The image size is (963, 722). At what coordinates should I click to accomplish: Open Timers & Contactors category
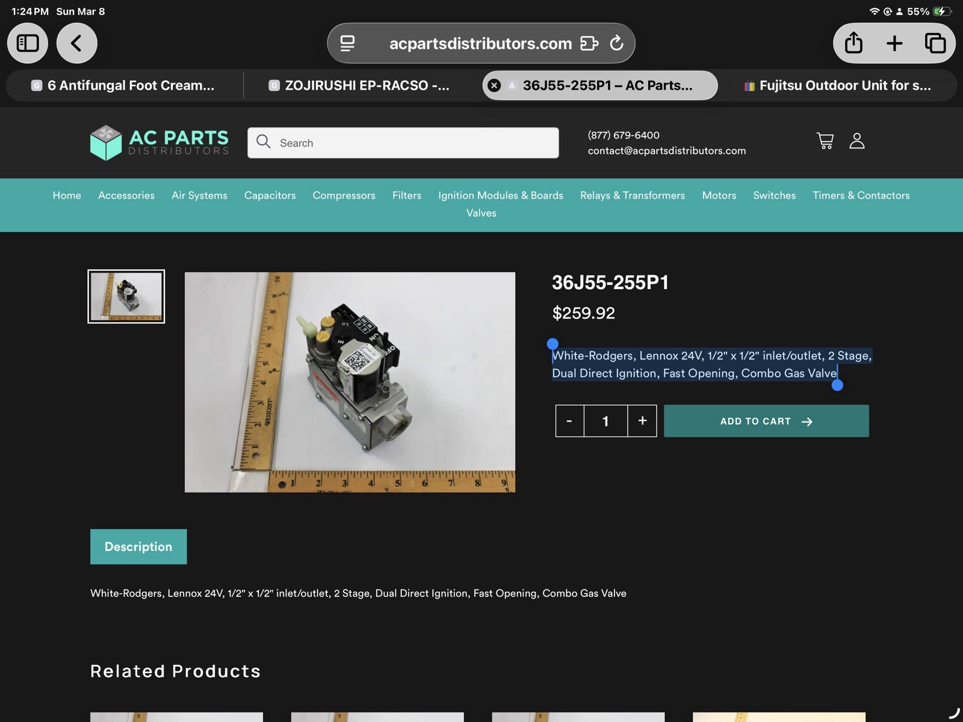(861, 195)
